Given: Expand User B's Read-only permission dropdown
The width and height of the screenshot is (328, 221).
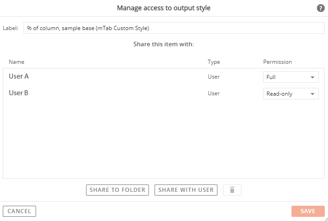Looking at the screenshot, I should 291,94.
